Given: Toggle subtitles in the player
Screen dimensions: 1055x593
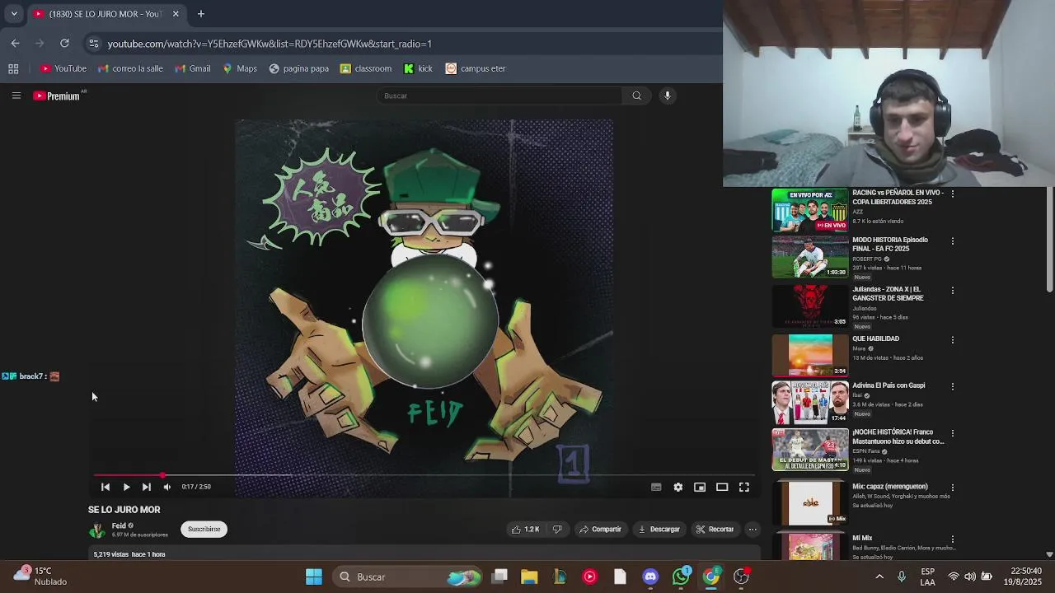Looking at the screenshot, I should [x=656, y=487].
